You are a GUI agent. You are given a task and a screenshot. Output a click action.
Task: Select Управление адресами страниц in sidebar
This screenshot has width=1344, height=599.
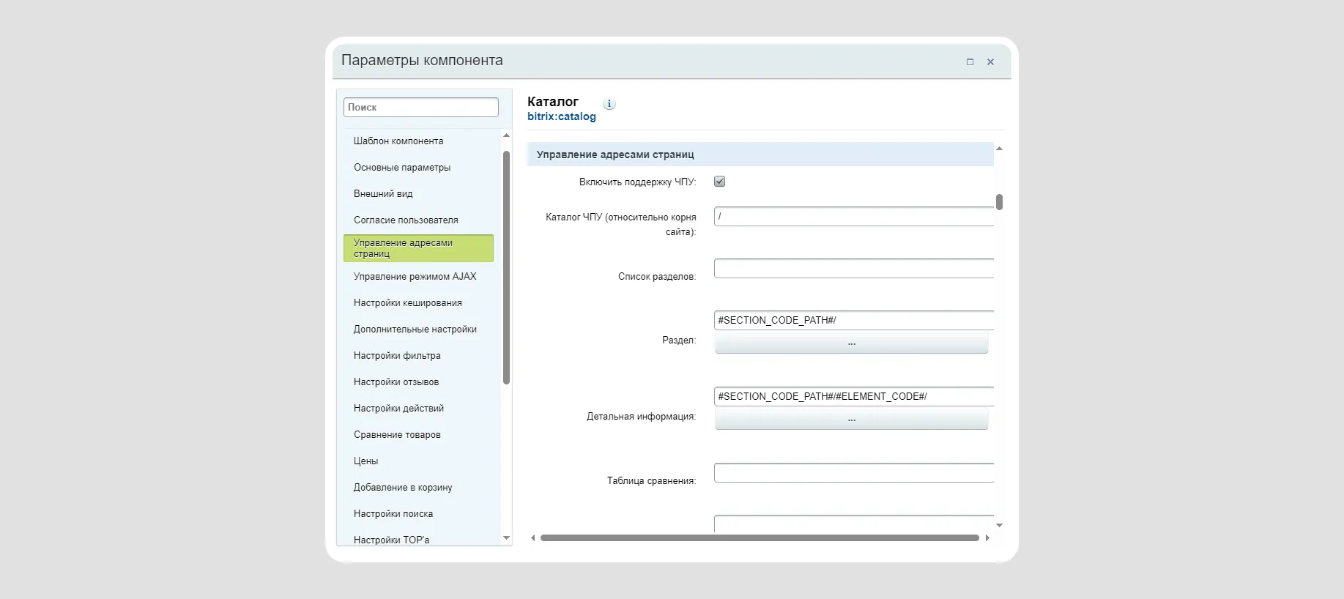click(x=418, y=248)
